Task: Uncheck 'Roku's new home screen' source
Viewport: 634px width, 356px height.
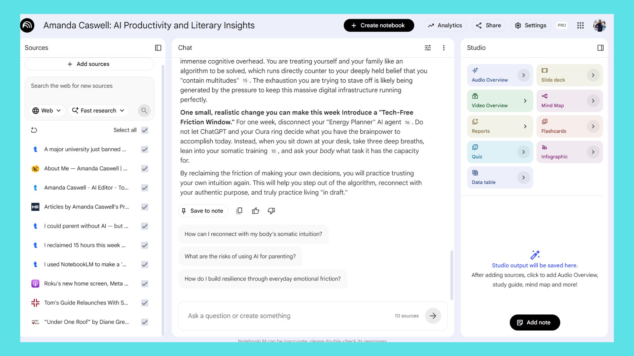Action: click(145, 283)
